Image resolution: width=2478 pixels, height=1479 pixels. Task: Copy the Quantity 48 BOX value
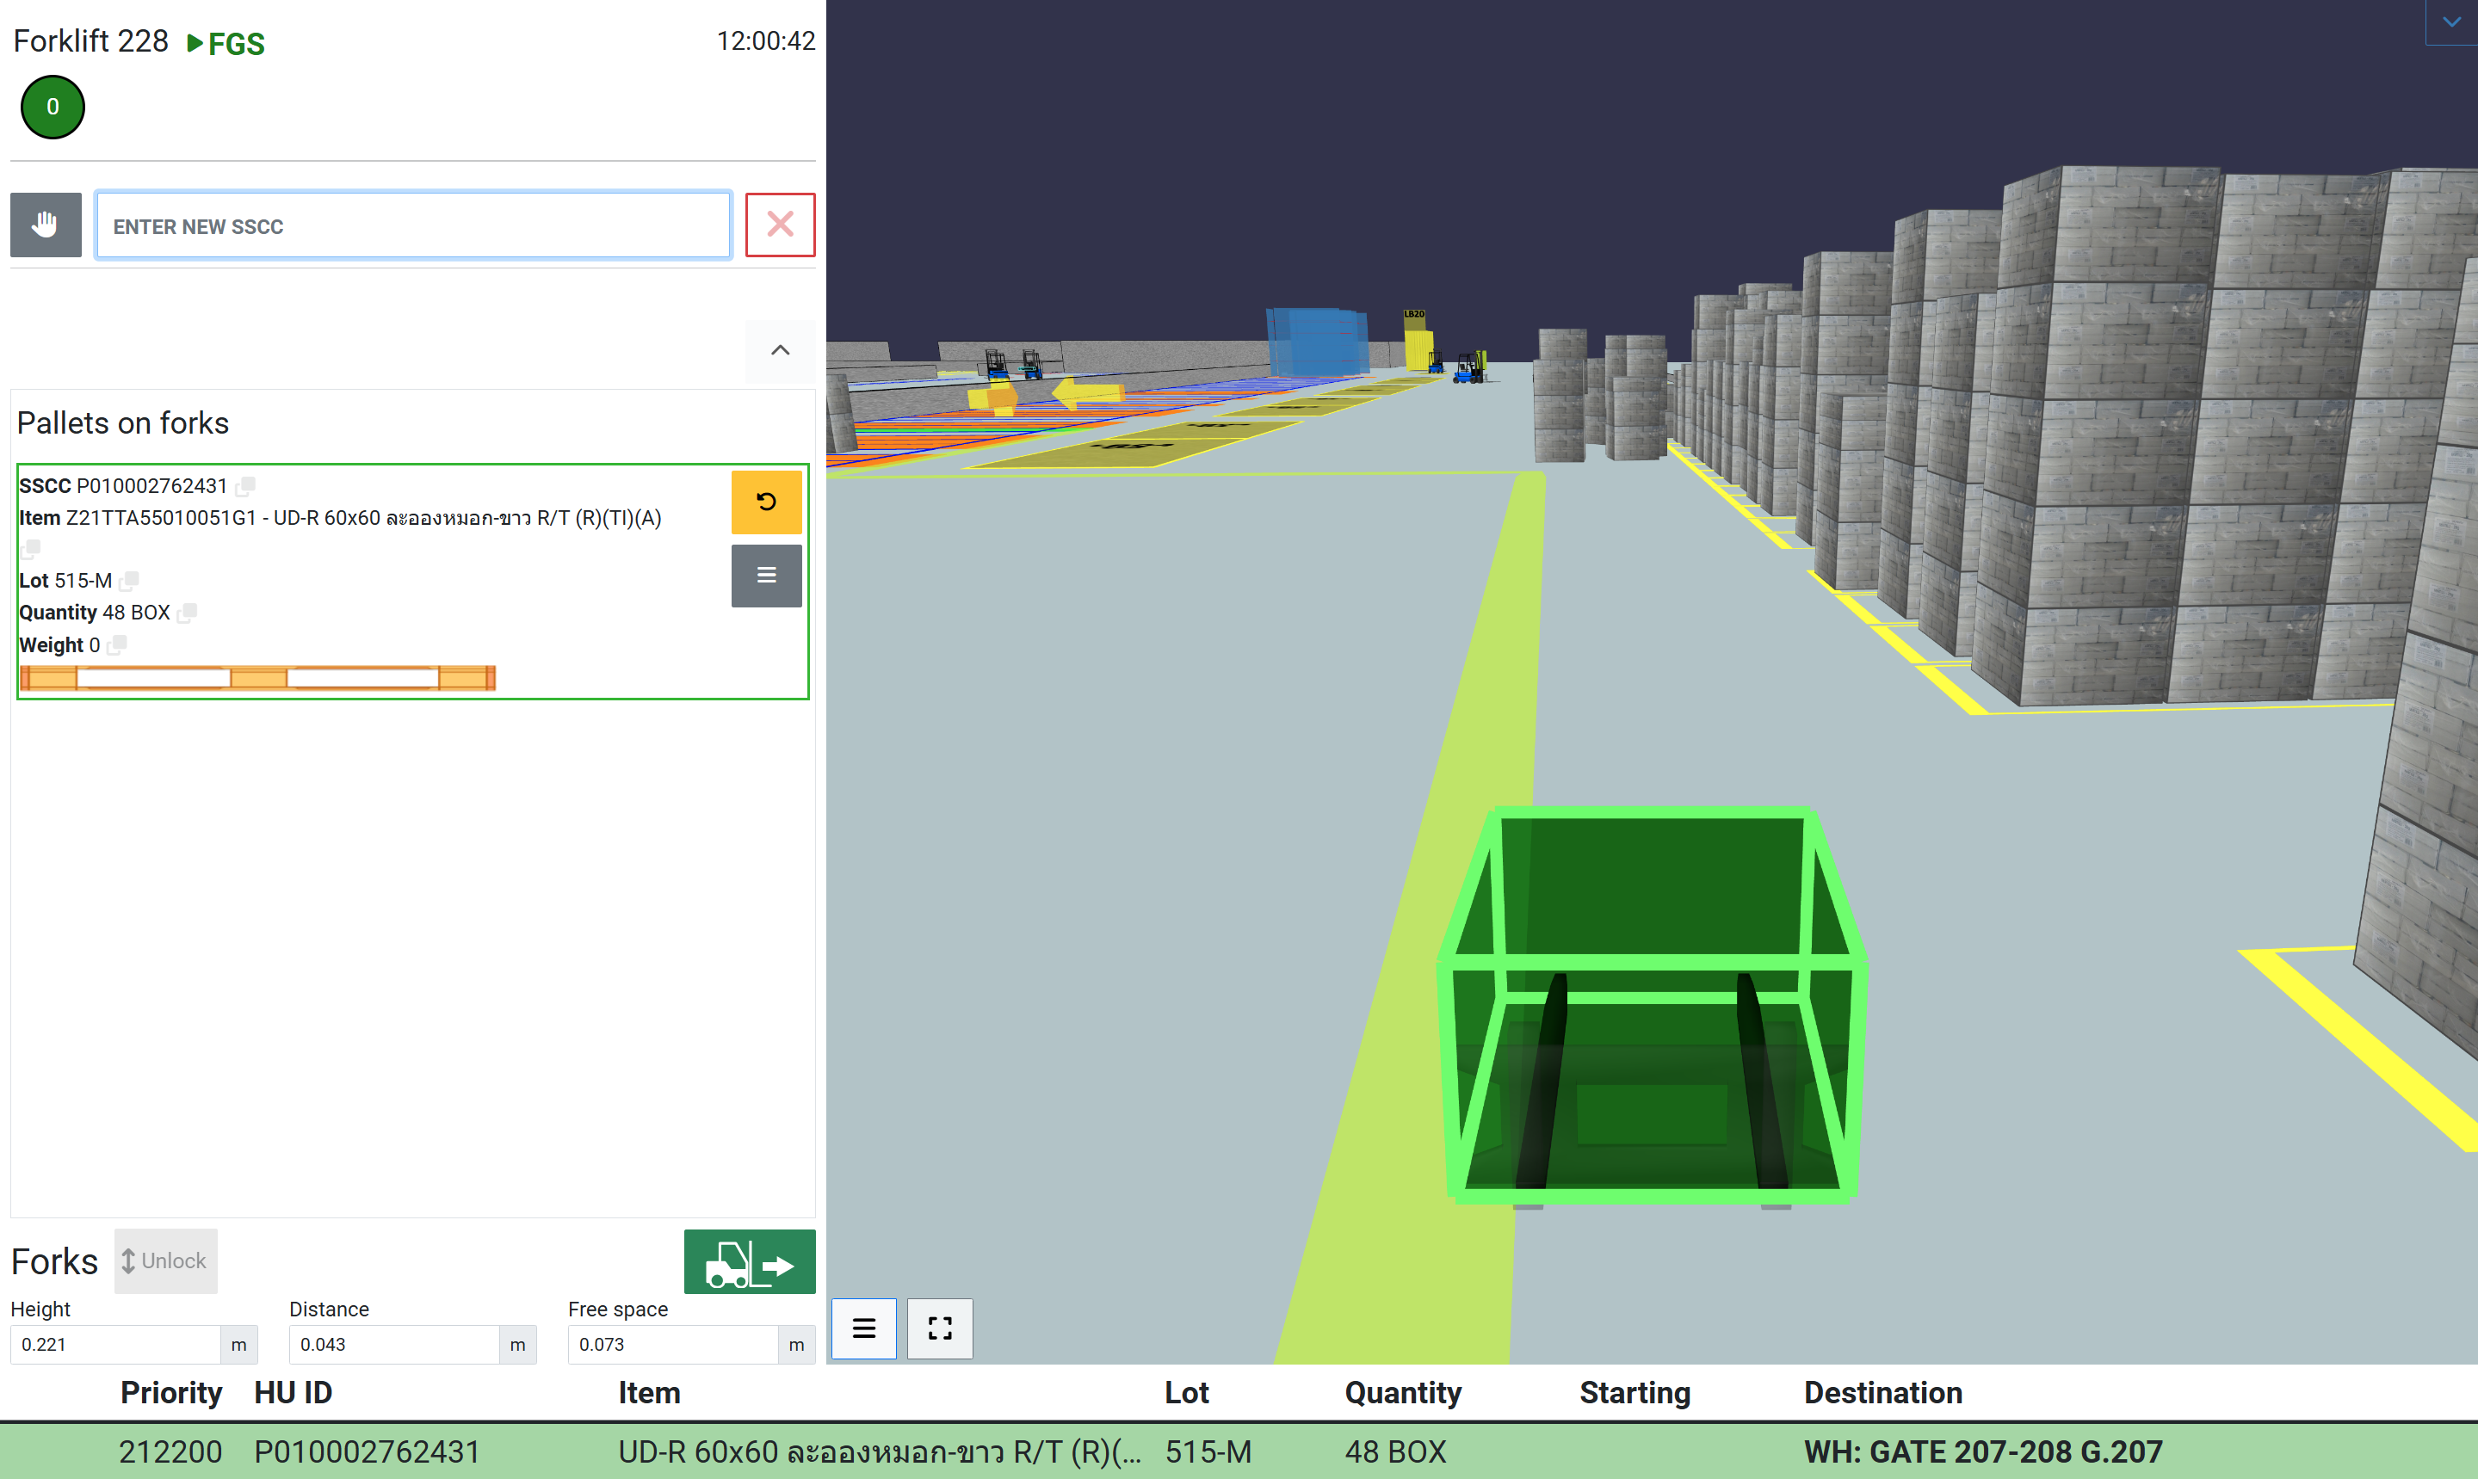point(187,612)
